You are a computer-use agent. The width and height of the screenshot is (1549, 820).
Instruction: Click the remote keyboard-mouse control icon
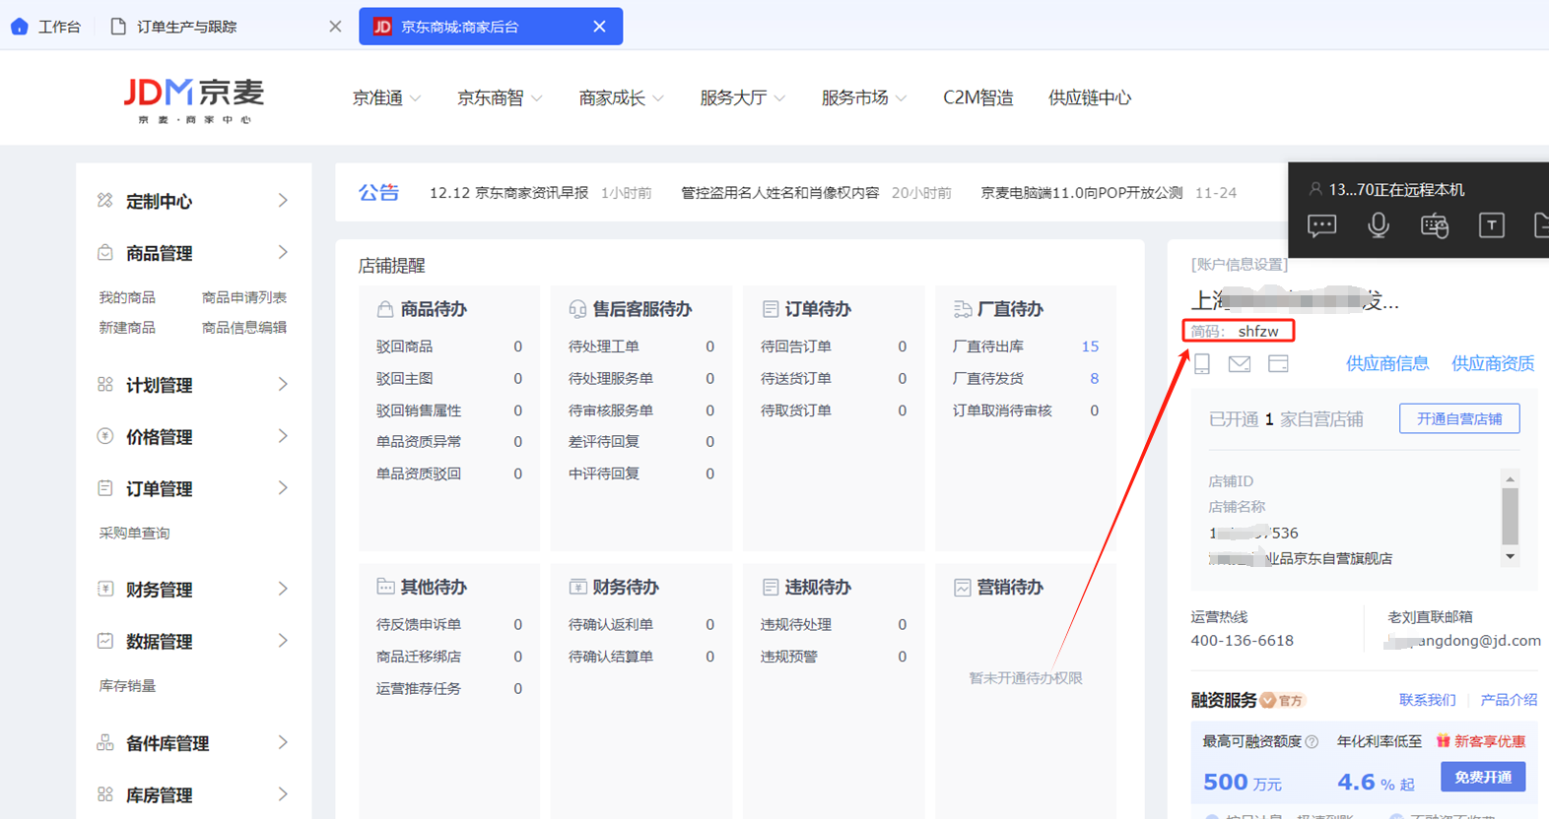click(x=1435, y=225)
